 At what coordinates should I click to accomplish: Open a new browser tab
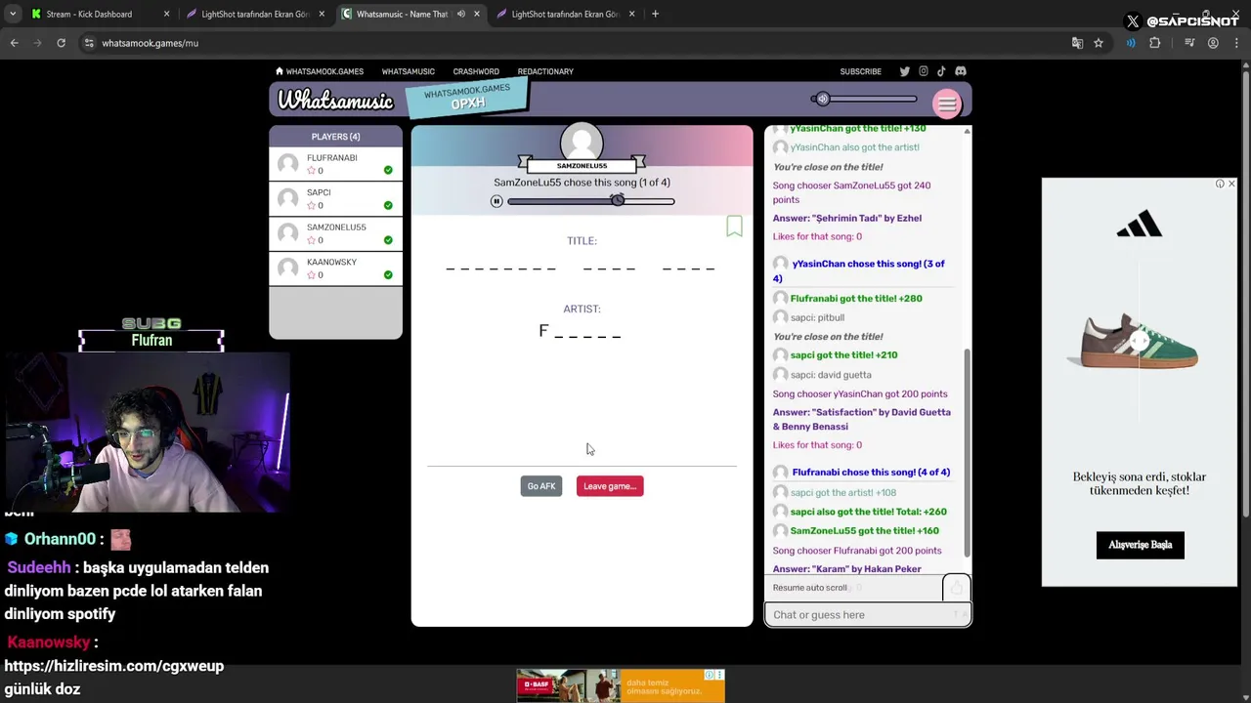655,14
